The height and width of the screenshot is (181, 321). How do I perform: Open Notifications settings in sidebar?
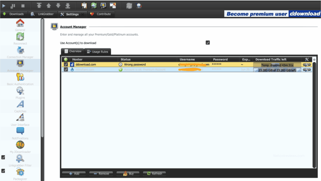coord(20,133)
